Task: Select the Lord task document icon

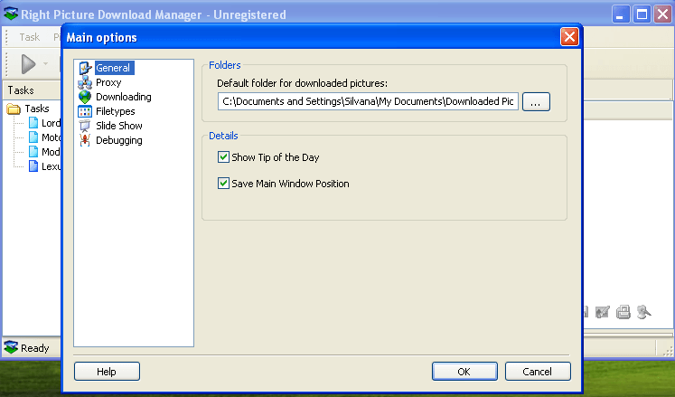Action: pyautogui.click(x=33, y=123)
